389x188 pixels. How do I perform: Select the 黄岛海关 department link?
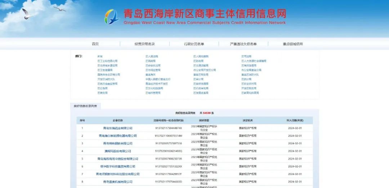pos(151,75)
